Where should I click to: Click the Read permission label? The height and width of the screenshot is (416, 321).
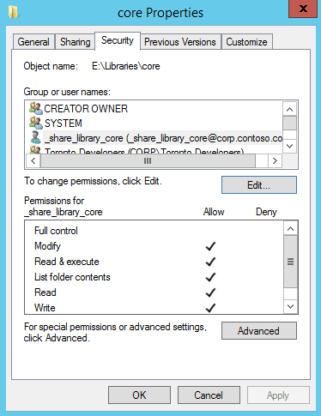45,292
